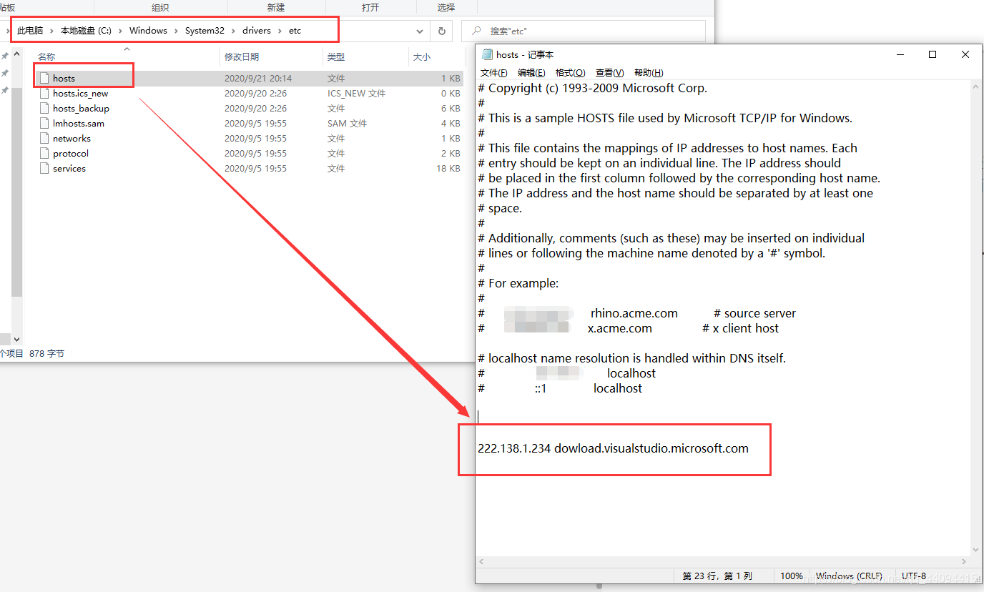Click the drivers breadcrumb segment
This screenshot has height=592, width=984.
[257, 31]
